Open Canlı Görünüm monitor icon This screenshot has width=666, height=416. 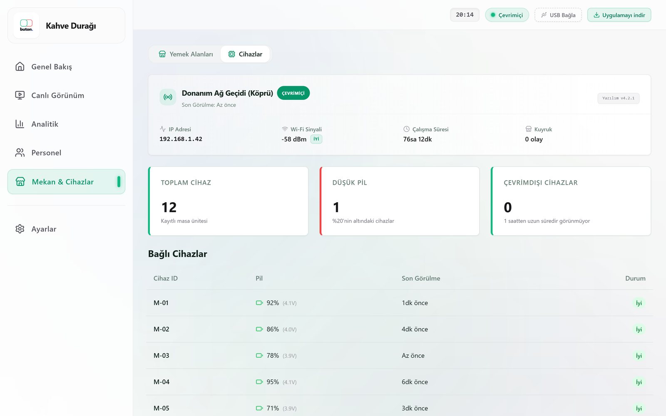tap(20, 95)
